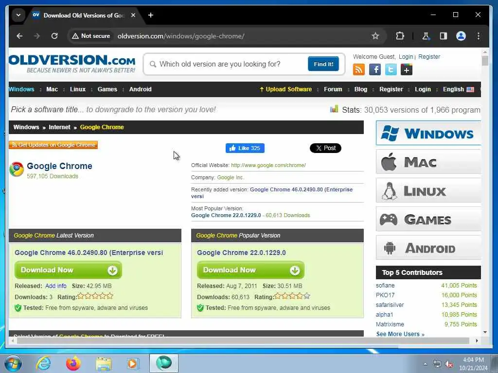
Task: Open the tab search dropdown arrow
Action: pyautogui.click(x=18, y=15)
